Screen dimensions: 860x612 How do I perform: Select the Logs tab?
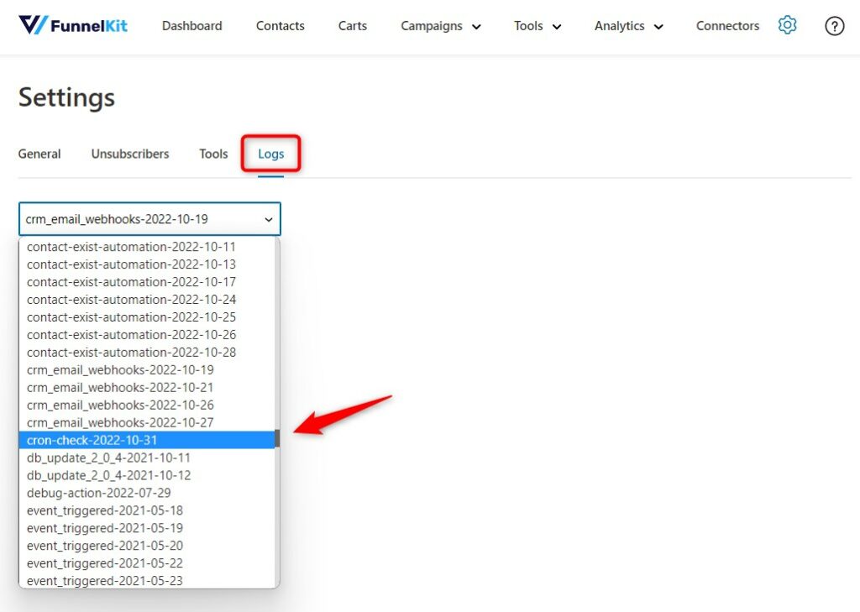(x=271, y=154)
